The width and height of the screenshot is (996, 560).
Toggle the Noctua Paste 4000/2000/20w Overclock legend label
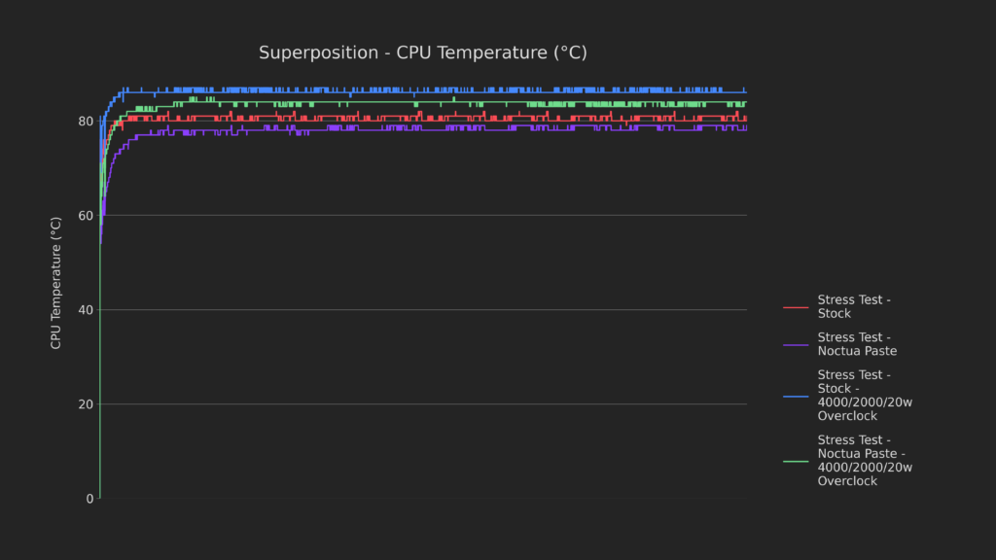pos(865,460)
